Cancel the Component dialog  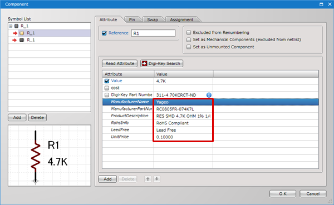(x=313, y=193)
